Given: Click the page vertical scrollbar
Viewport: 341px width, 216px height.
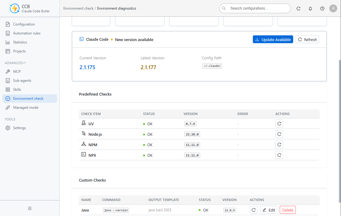Looking at the screenshot, I should [x=340, y=132].
